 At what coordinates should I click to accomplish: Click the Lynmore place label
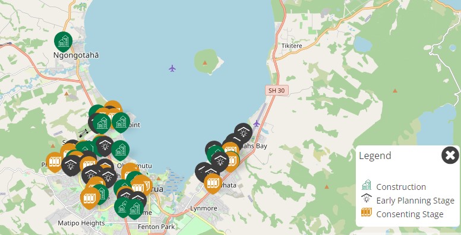click(x=203, y=208)
